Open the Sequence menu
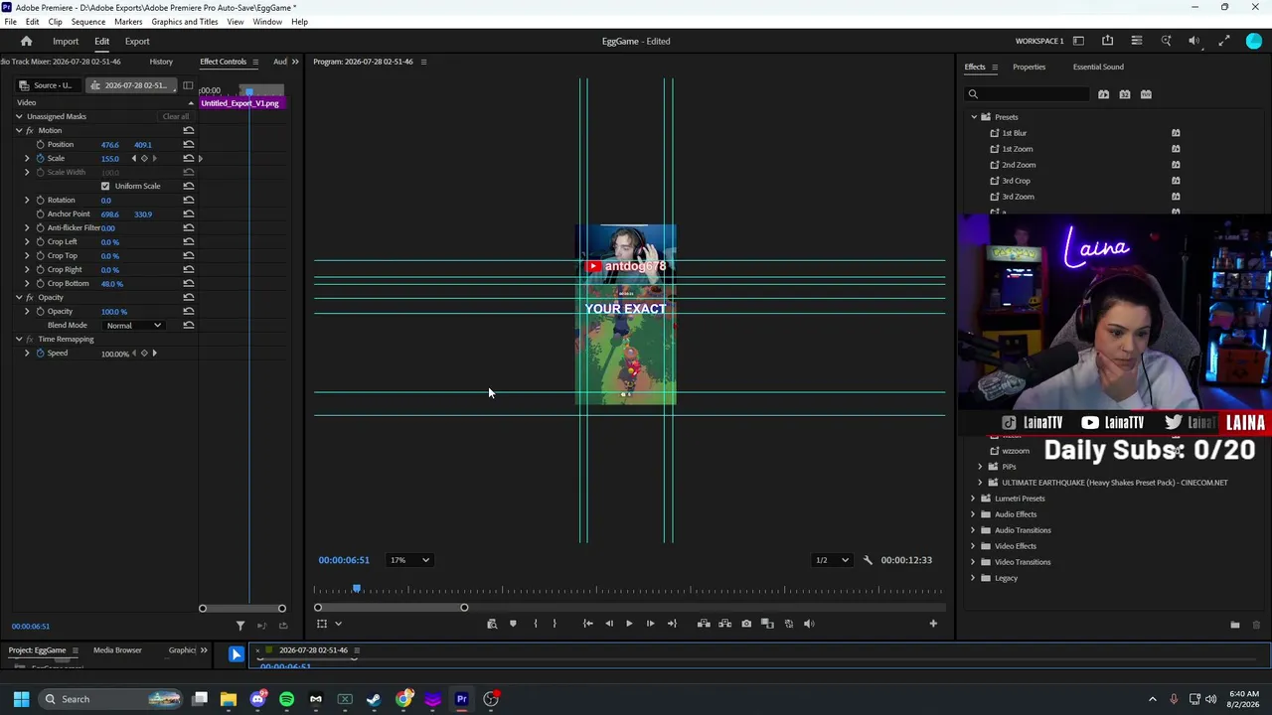1272x715 pixels. click(88, 22)
